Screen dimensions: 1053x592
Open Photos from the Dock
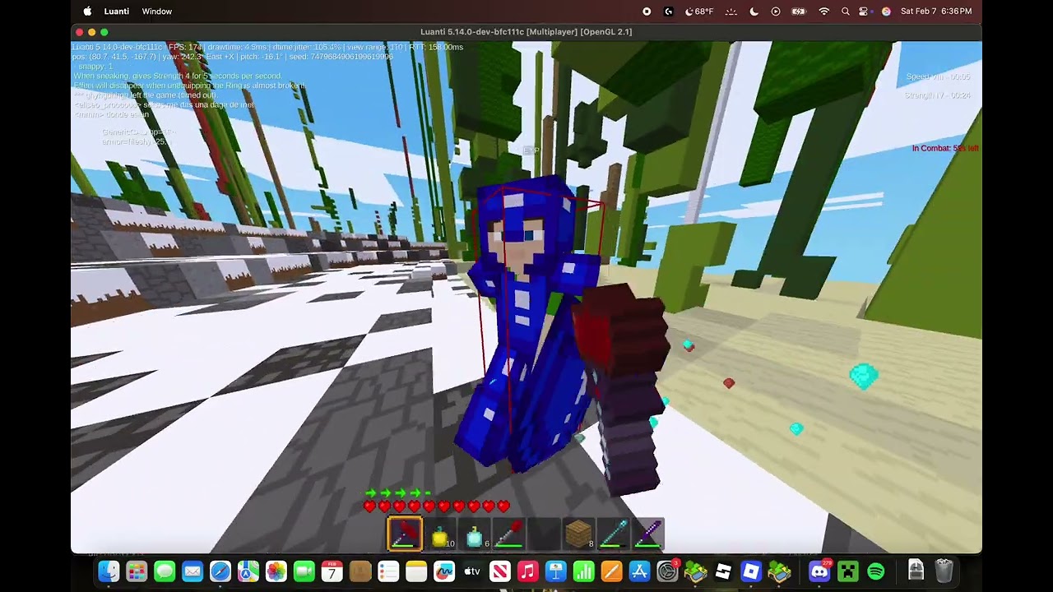point(276,571)
